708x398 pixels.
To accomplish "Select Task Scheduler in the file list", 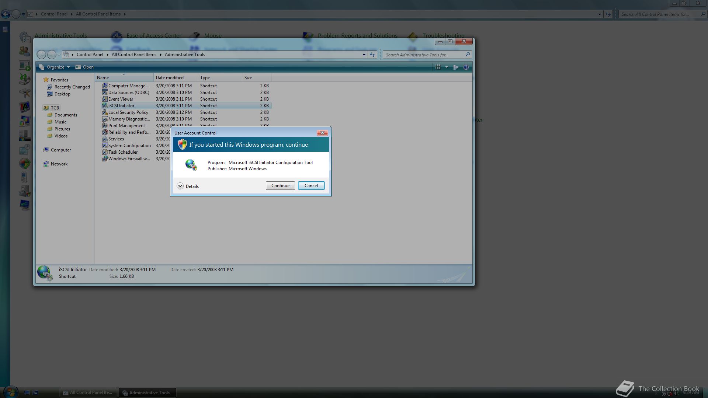I will coord(123,152).
